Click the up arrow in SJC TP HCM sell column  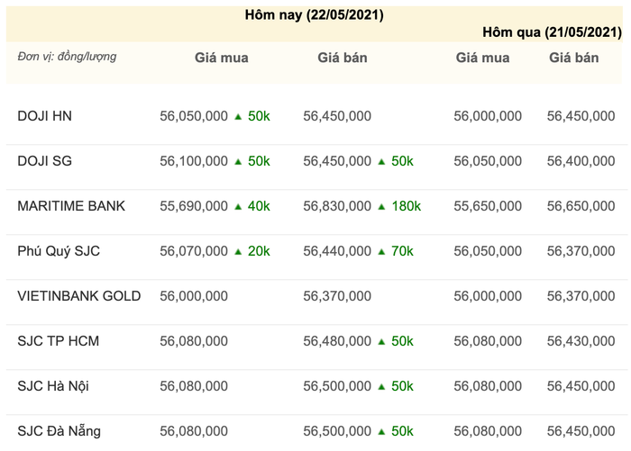pos(381,342)
